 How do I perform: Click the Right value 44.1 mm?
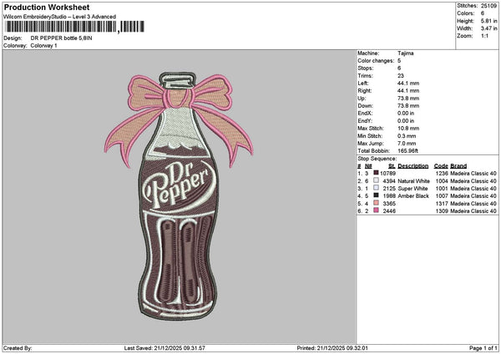[x=408, y=91]
